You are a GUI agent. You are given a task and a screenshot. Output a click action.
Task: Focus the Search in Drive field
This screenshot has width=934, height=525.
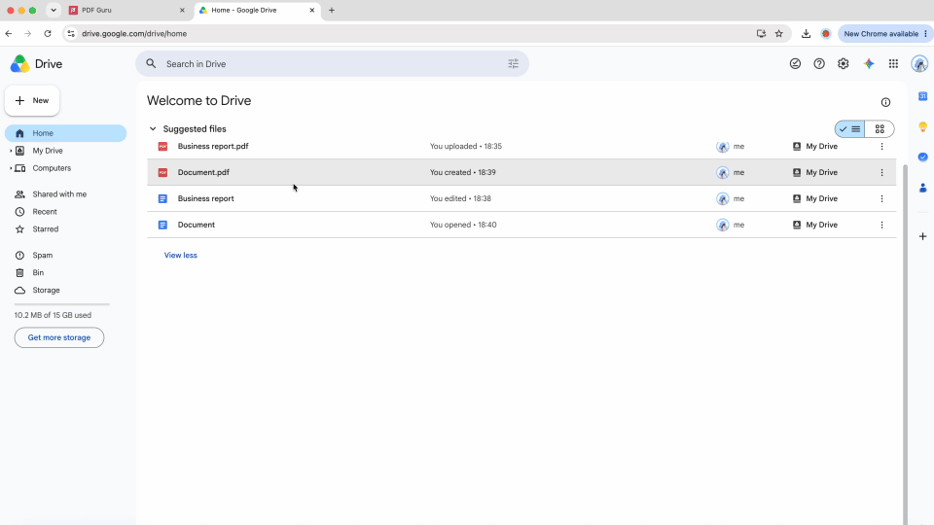332,64
